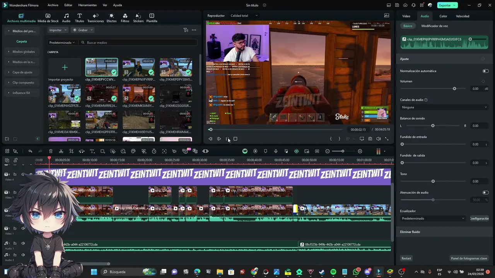The image size is (495, 278).
Task: Adjust the Balance de sonido slider
Action: [x=433, y=126]
